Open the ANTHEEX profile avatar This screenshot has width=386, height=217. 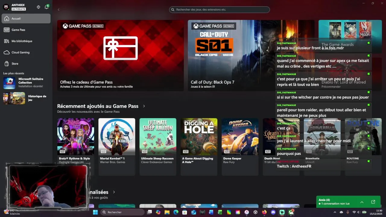pyautogui.click(x=6, y=7)
